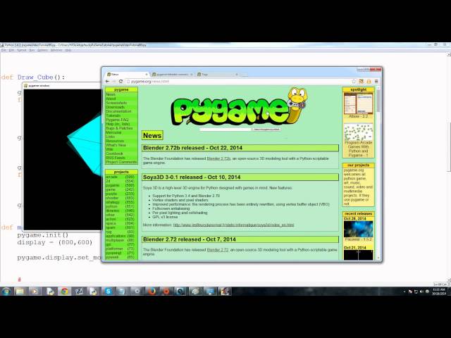Open the Downloads sidebar link

[x=115, y=107]
